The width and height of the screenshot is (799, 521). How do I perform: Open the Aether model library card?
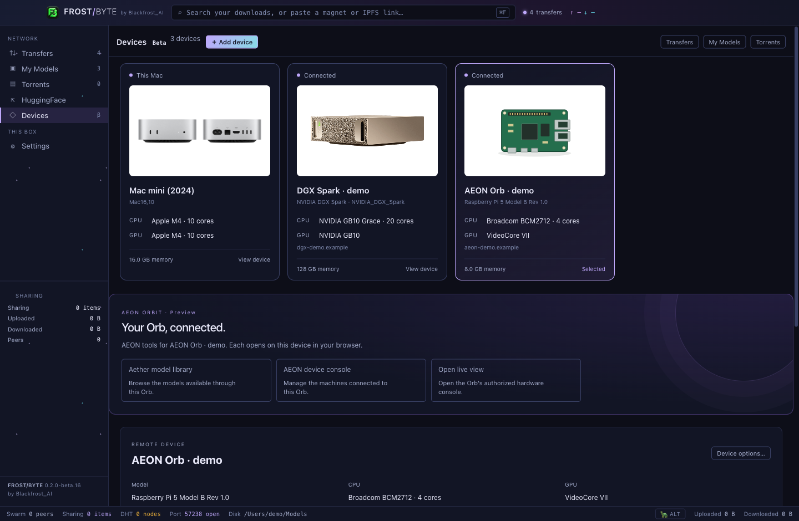(196, 380)
